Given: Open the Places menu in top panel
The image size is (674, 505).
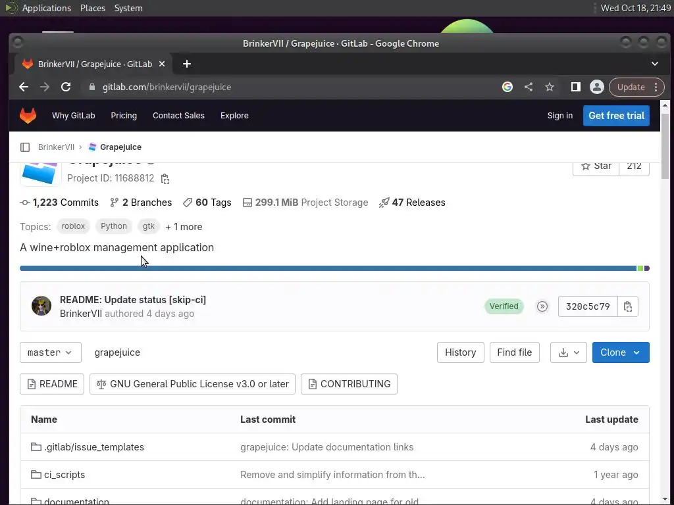Looking at the screenshot, I should click(x=93, y=8).
